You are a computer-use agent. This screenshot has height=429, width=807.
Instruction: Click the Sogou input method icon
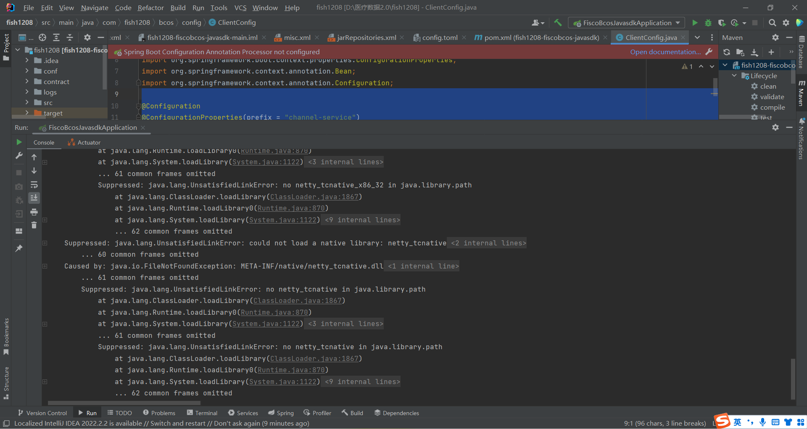(x=723, y=421)
